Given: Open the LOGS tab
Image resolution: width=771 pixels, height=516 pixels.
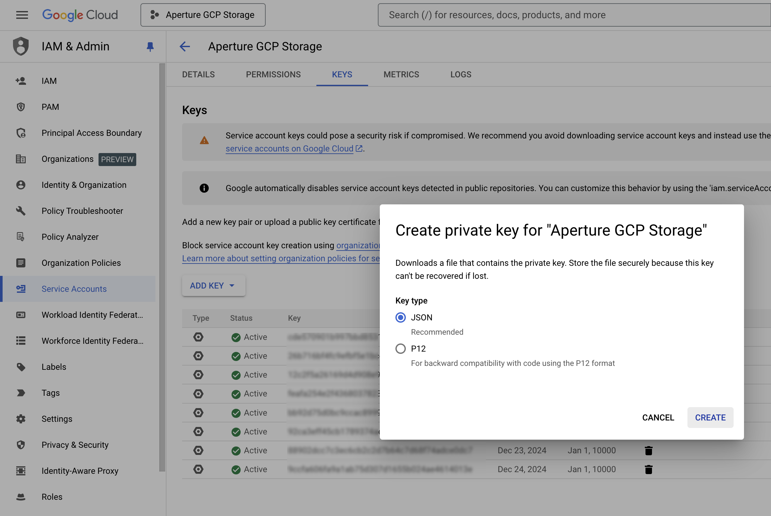Looking at the screenshot, I should [460, 74].
